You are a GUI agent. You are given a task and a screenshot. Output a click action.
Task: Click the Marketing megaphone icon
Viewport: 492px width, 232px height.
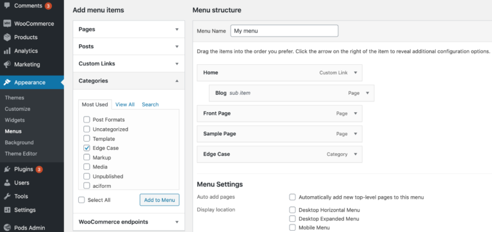point(7,65)
